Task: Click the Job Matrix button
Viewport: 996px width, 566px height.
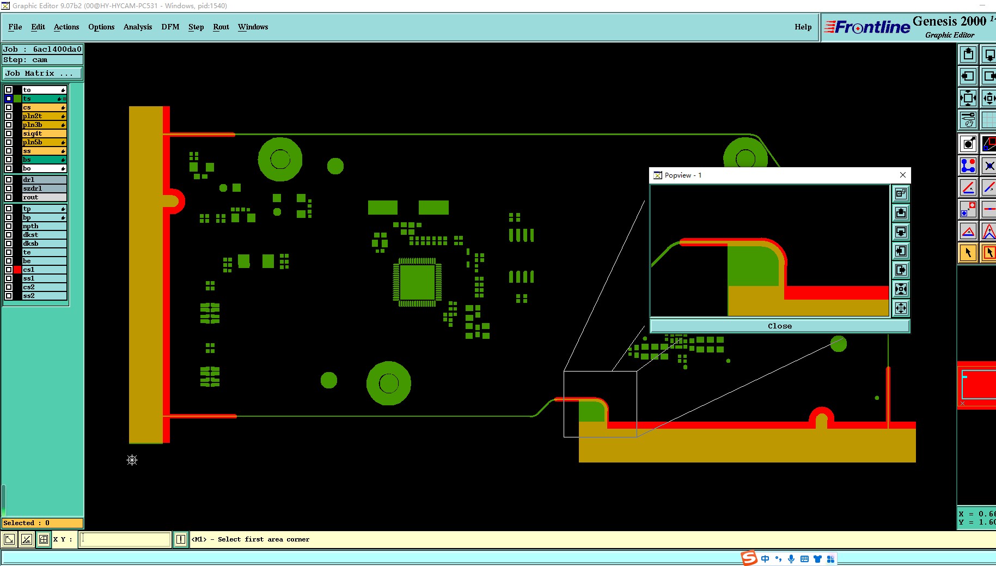Action: pos(43,73)
